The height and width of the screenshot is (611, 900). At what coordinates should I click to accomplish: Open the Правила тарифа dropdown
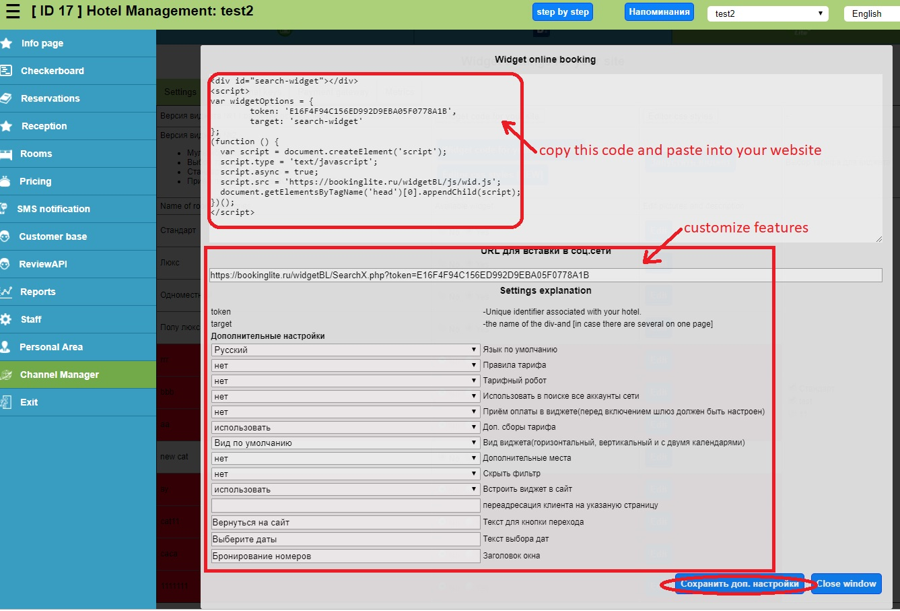(x=345, y=365)
